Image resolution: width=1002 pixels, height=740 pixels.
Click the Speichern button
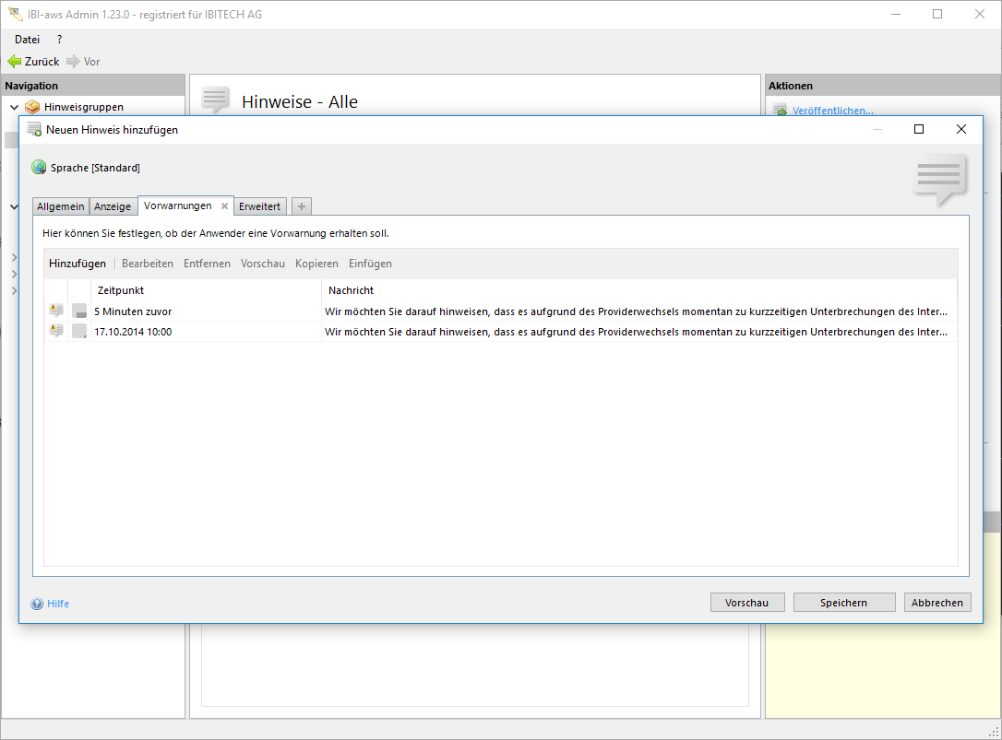[x=843, y=603]
